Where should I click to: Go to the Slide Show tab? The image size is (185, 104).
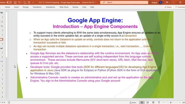64,7
